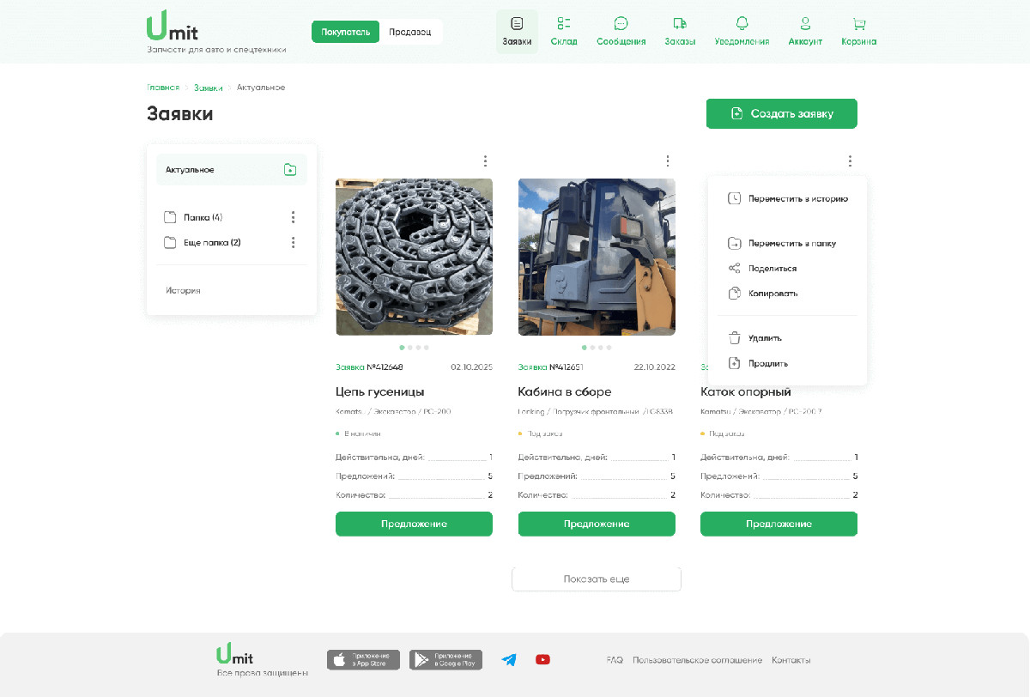Open Уведомления notifications bell
This screenshot has width=1030, height=697.
742,24
